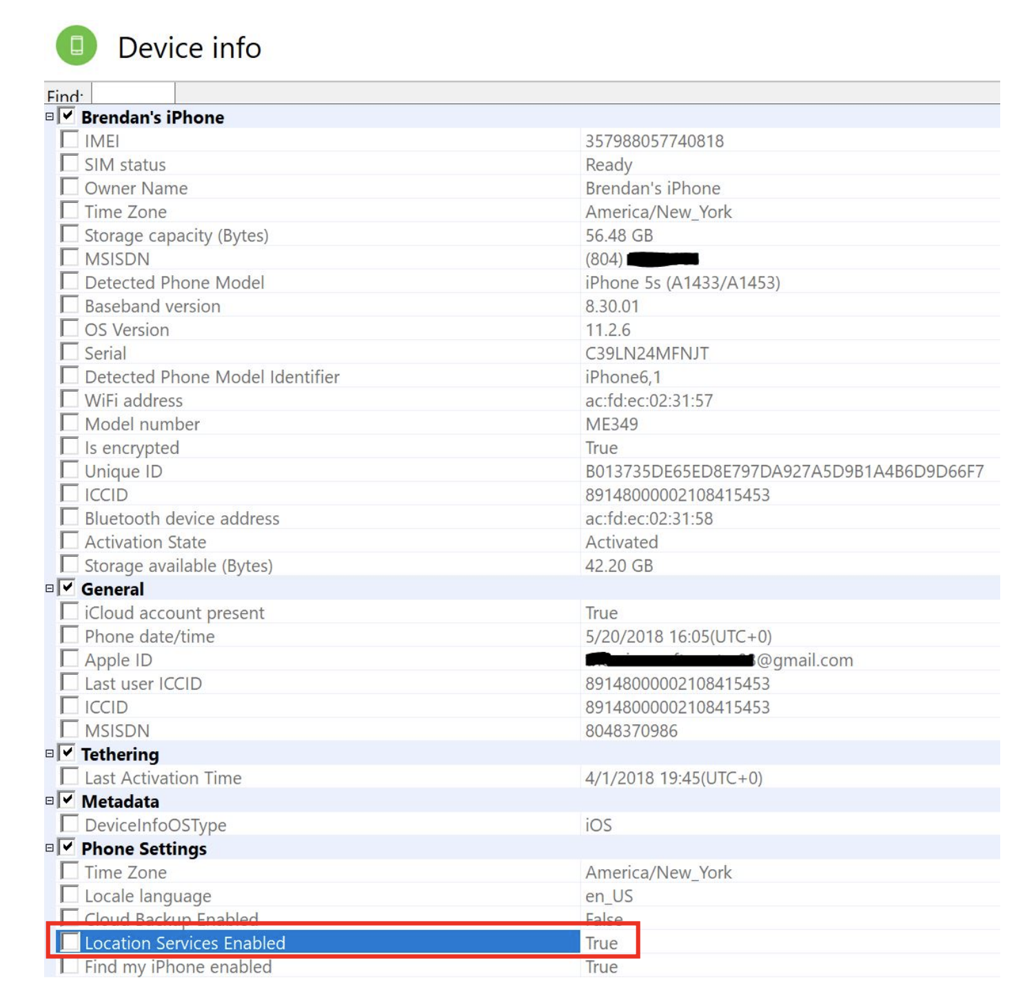The width and height of the screenshot is (1034, 992).
Task: Check the Activation State checkbox
Action: pyautogui.click(x=70, y=540)
